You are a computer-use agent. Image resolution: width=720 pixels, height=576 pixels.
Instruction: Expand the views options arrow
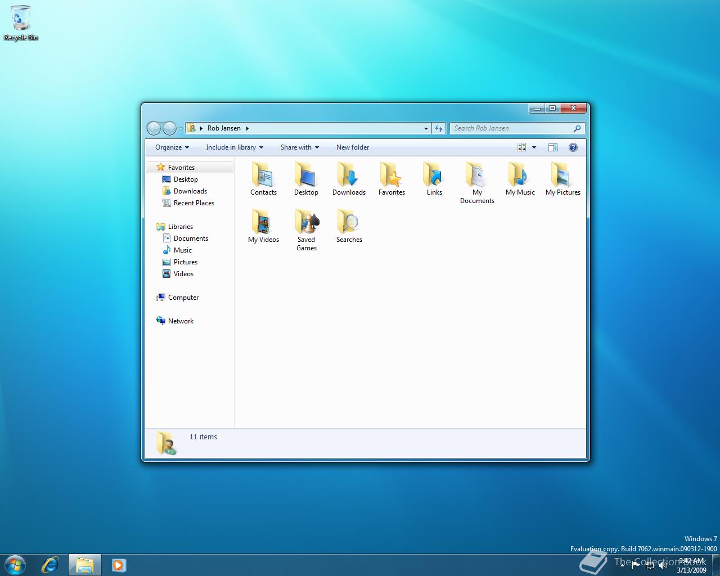point(534,147)
